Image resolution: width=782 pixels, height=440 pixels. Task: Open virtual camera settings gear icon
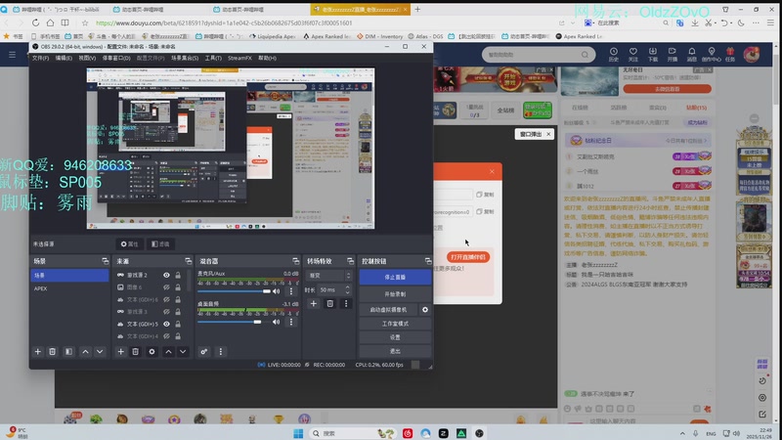click(425, 310)
